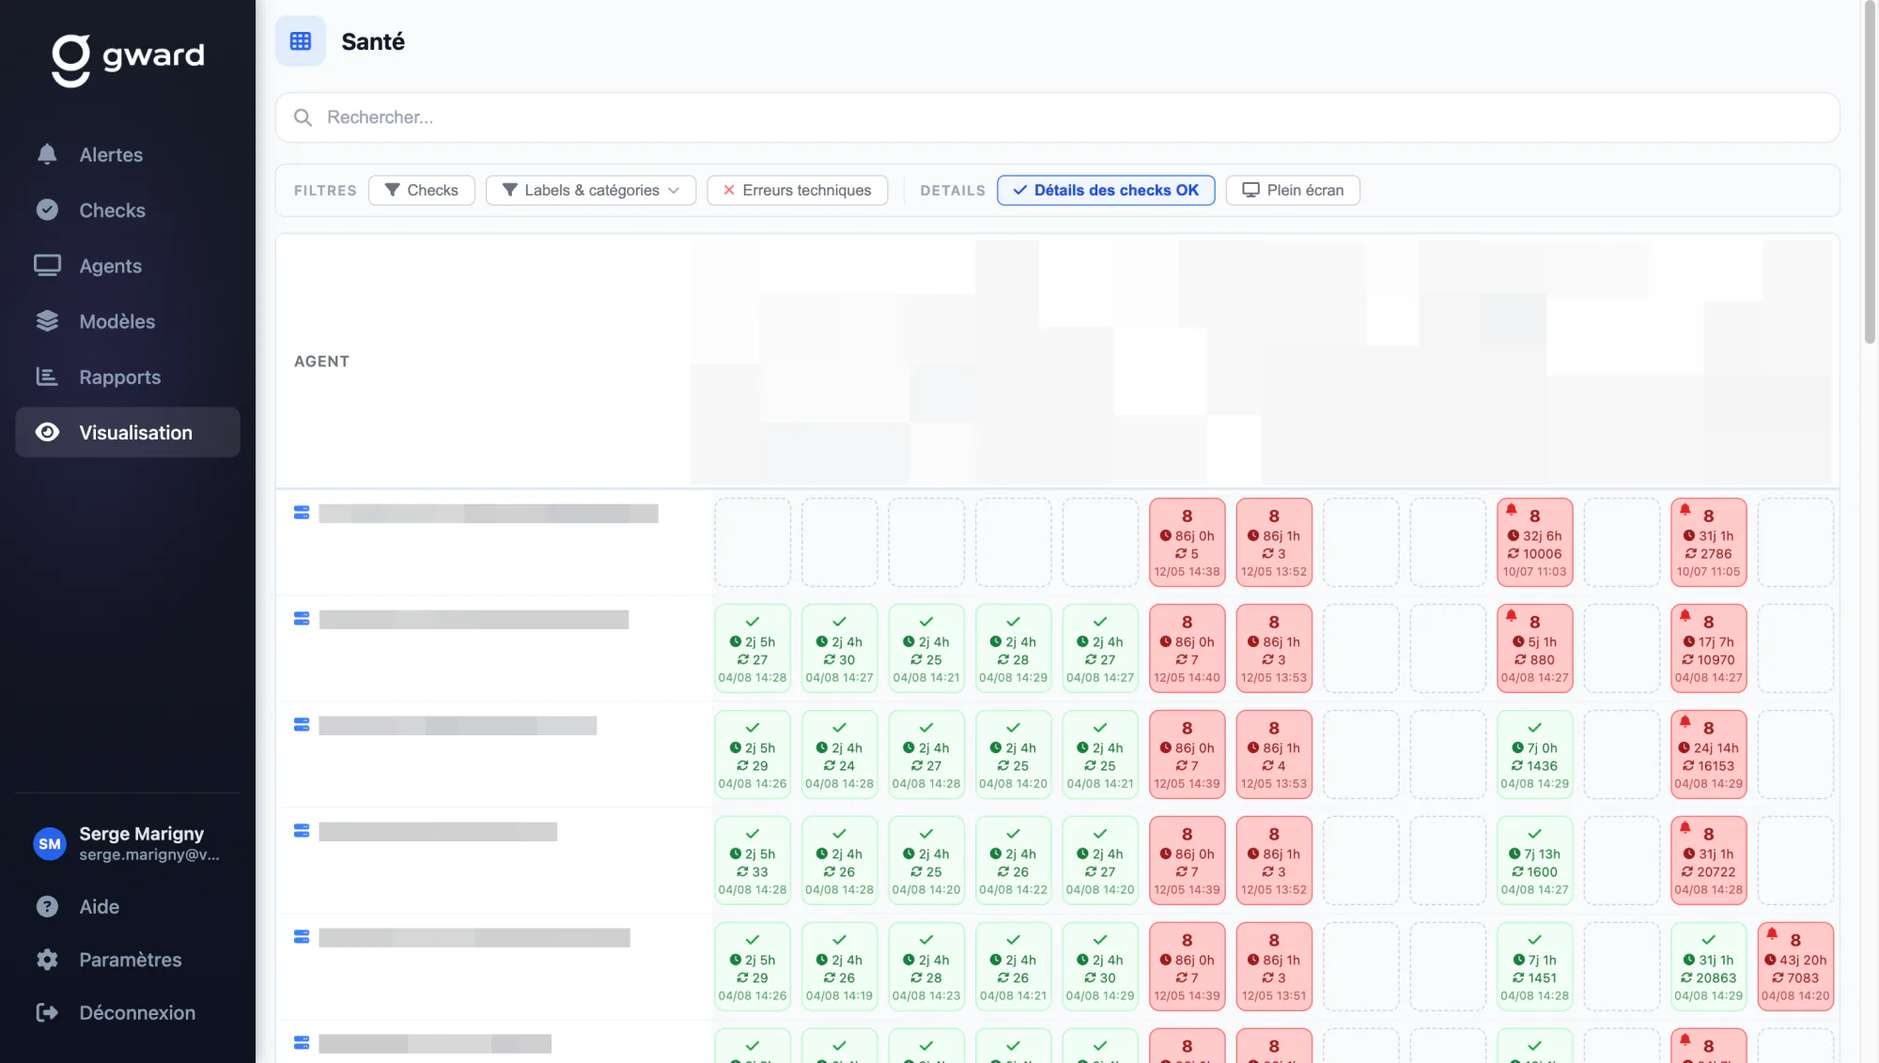1879x1063 pixels.
Task: Click the grid icon beside the Santé title
Action: (301, 41)
